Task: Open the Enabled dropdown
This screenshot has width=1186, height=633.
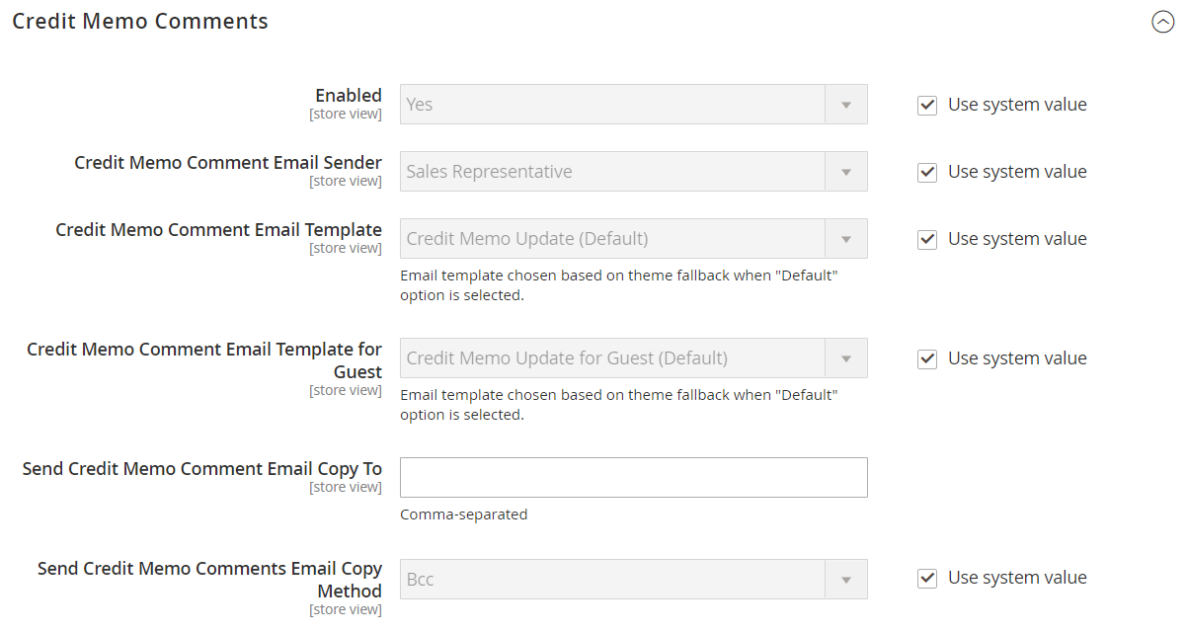Action: pos(633,105)
